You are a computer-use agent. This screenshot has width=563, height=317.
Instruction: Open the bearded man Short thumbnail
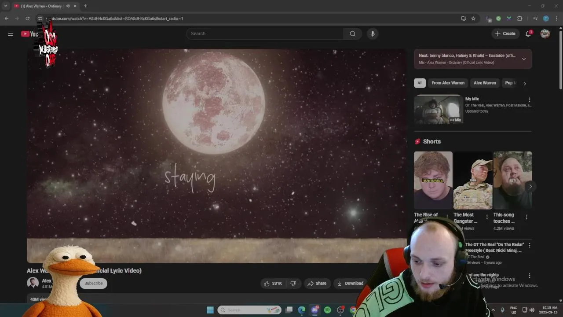[512, 181]
